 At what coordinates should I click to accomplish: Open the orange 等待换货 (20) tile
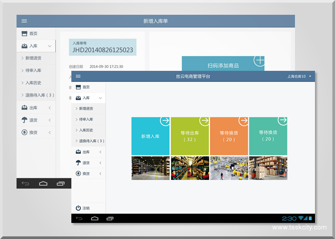(x=229, y=136)
